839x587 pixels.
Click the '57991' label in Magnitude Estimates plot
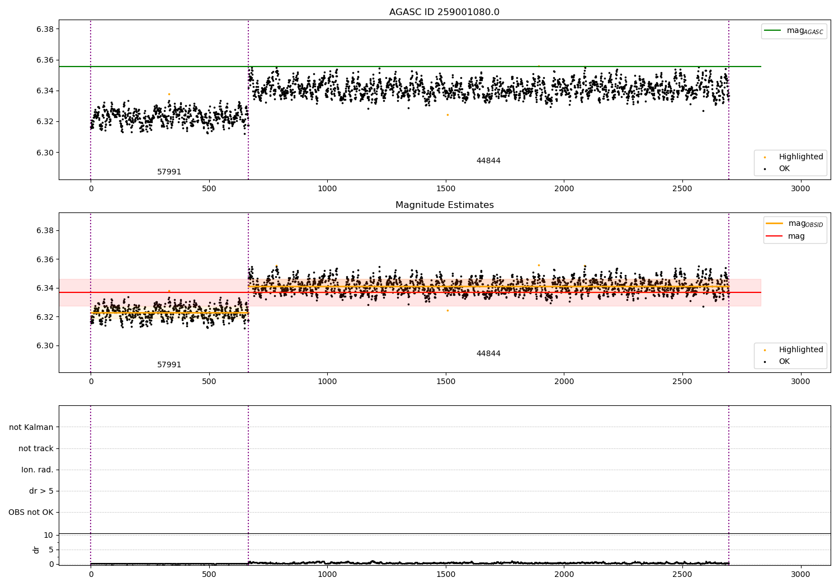169,365
